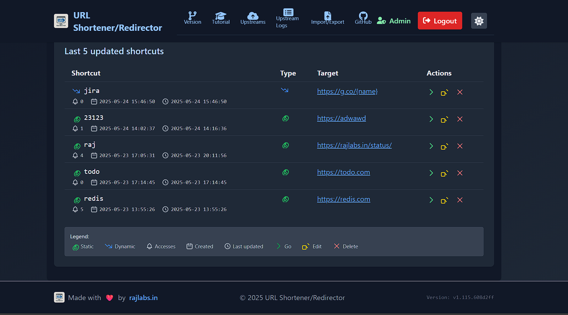568x315 pixels.
Task: Click the Created calendar legend icon
Action: coord(190,246)
